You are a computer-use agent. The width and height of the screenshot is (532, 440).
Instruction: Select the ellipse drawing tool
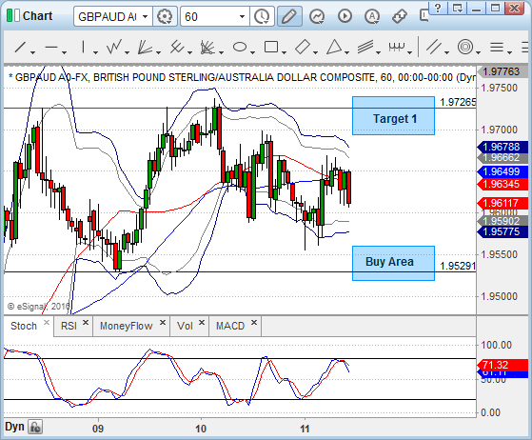pos(240,47)
